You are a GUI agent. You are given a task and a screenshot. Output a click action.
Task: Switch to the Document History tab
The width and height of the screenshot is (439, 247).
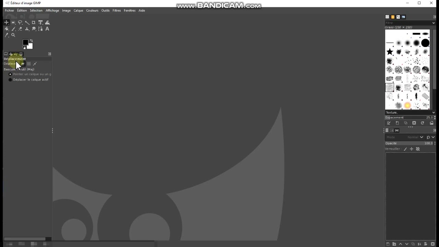(404, 17)
